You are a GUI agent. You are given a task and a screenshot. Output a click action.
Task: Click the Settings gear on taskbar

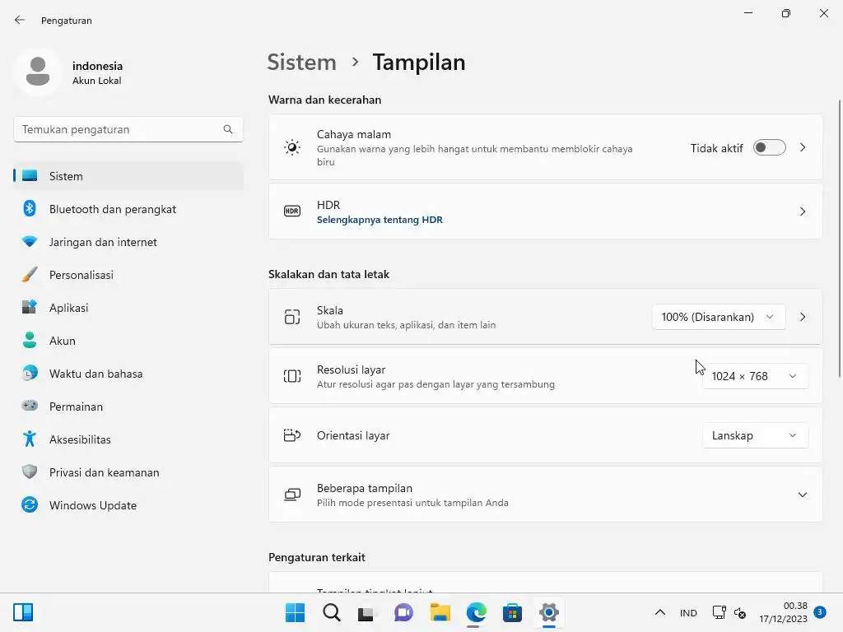[x=549, y=612]
